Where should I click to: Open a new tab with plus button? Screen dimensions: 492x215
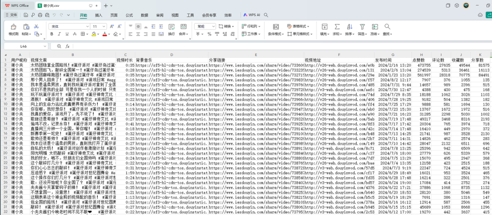(106, 5)
